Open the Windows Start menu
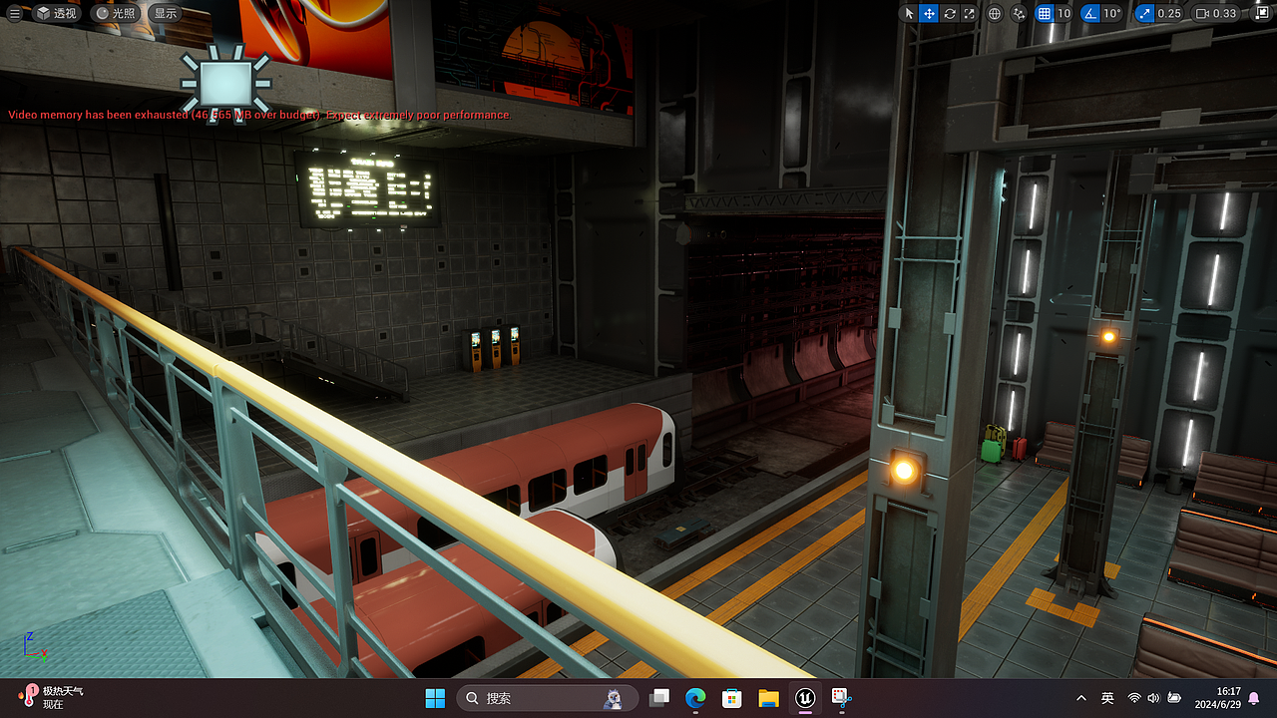The height and width of the screenshot is (718, 1277). [x=435, y=698]
